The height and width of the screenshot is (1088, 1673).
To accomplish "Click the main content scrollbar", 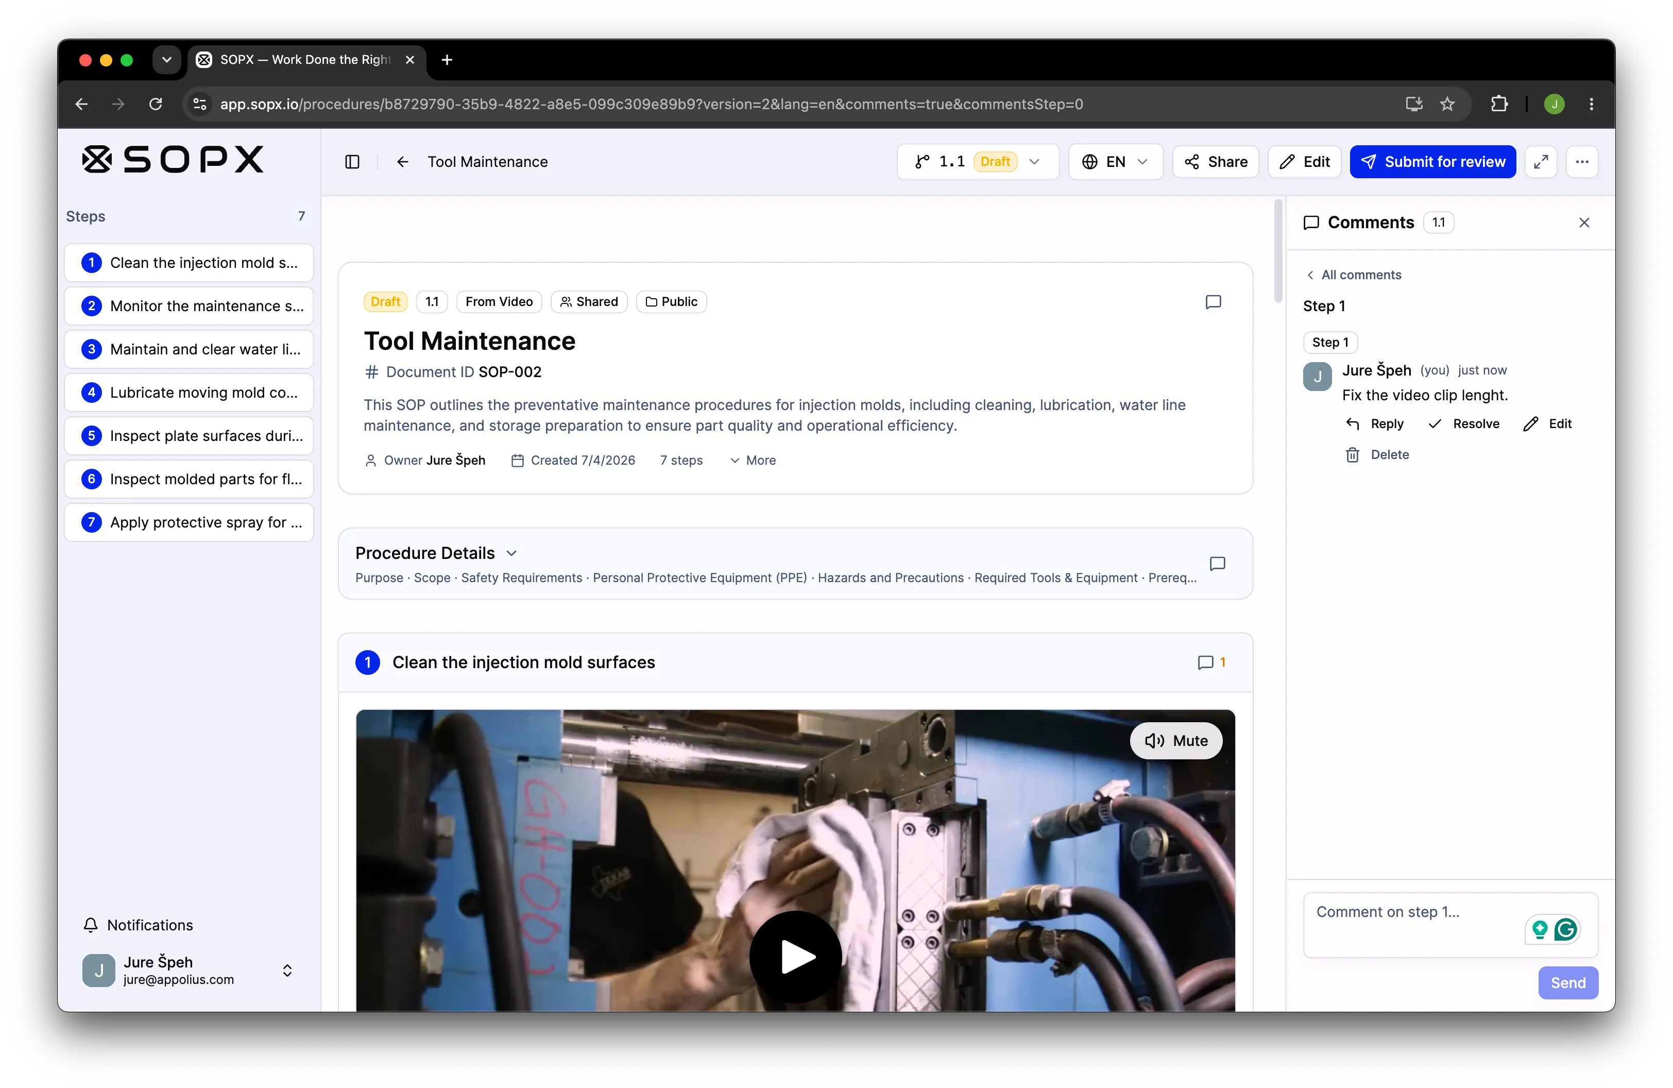I will click(1278, 251).
